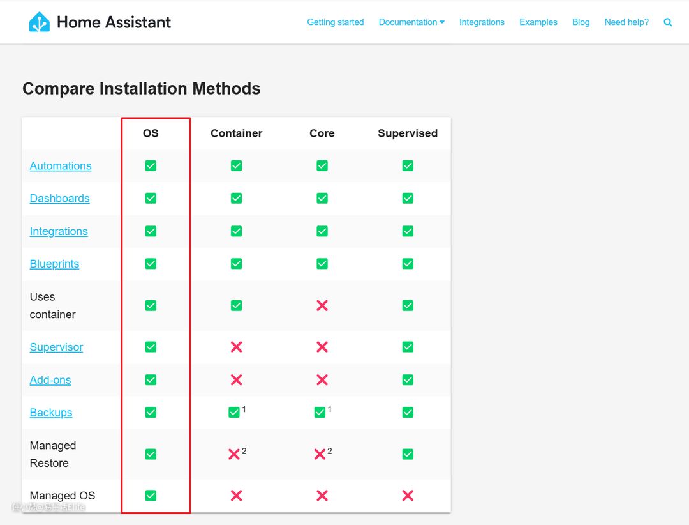Viewport: 689px width, 525px height.
Task: Click the Need help? link
Action: pos(626,22)
